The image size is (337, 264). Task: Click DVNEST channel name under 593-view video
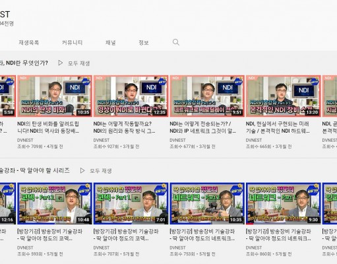tap(25, 247)
